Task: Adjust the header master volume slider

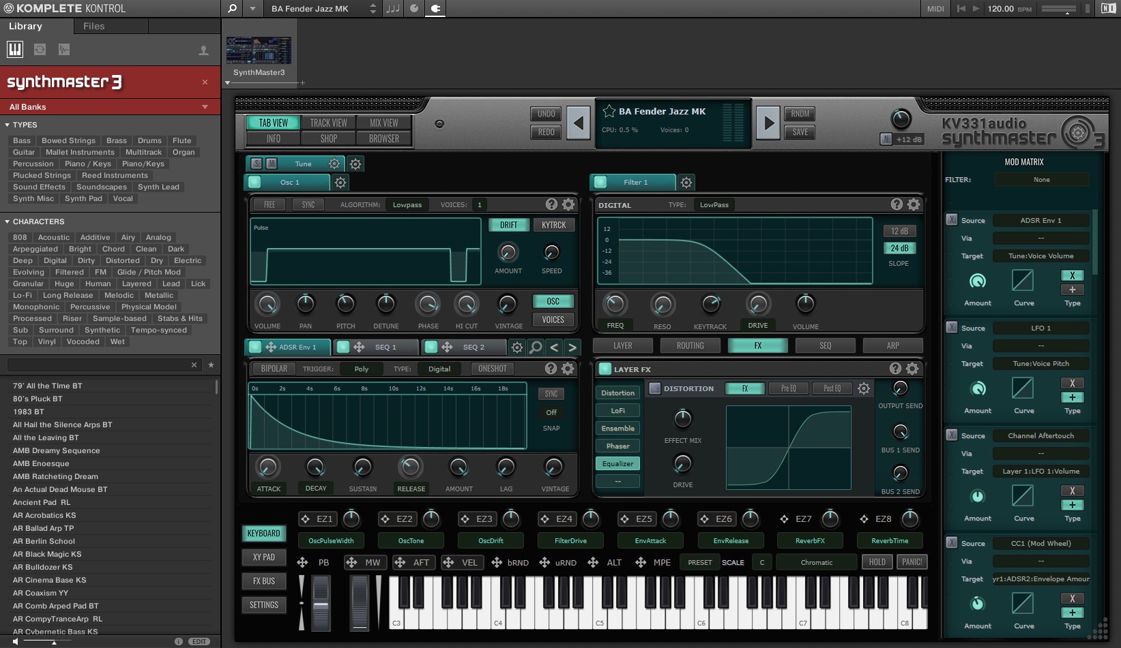Action: (1060, 9)
